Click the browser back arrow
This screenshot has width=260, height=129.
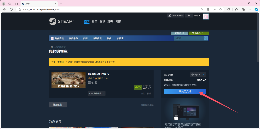click(5, 9)
